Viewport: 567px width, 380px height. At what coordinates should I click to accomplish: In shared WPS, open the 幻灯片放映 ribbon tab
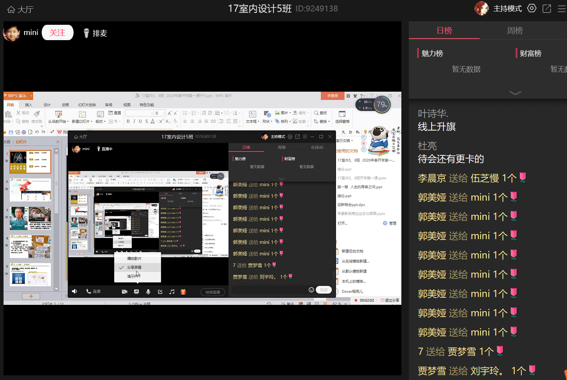click(87, 105)
